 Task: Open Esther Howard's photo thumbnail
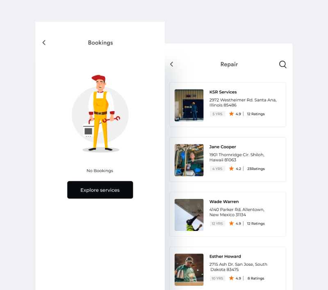point(189,270)
